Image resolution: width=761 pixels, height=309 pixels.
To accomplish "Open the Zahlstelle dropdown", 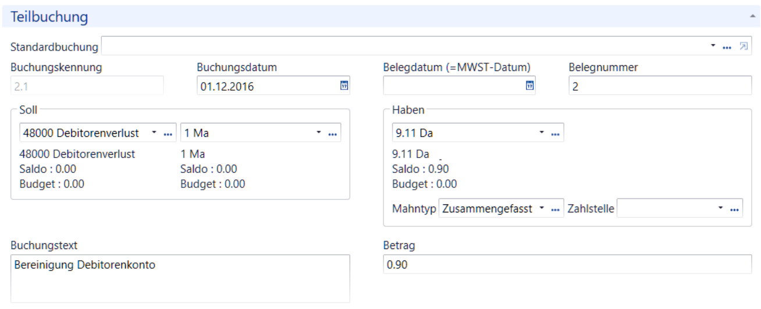I will pyautogui.click(x=721, y=208).
